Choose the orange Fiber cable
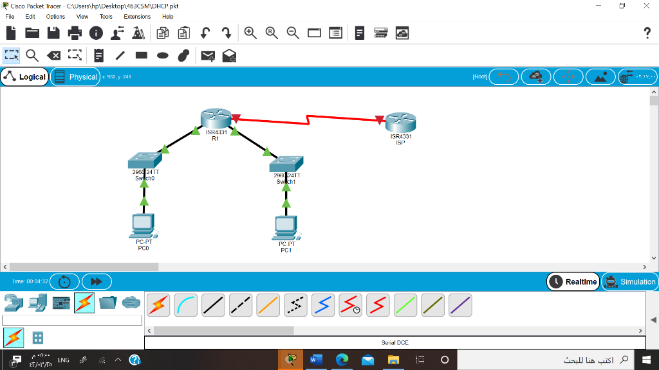This screenshot has width=659, height=370. [268, 305]
